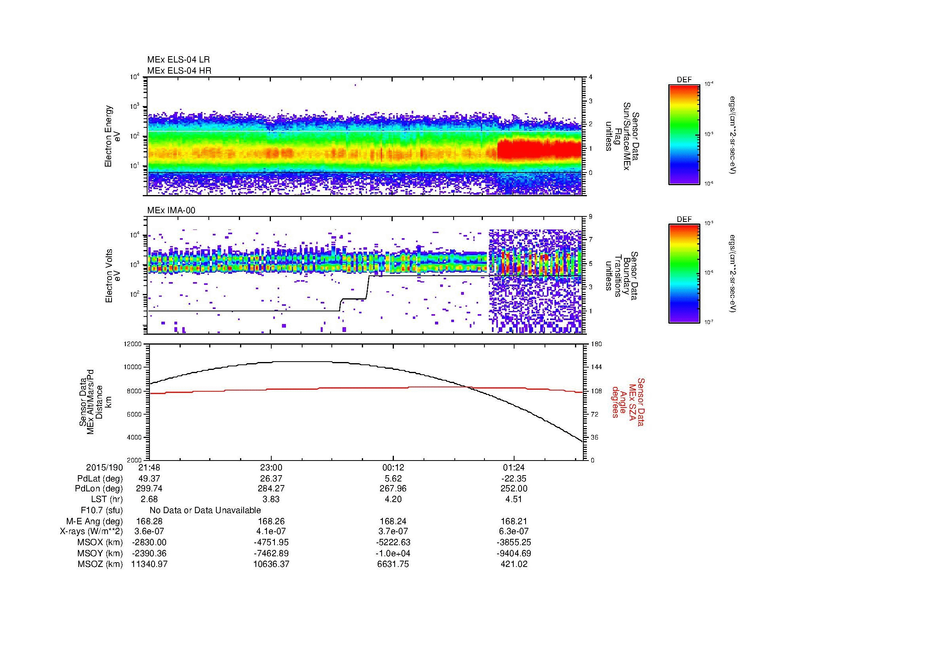Click the 'MEx IMA-00' panel title

click(x=171, y=210)
